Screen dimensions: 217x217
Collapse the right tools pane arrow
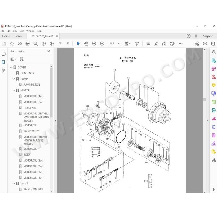click(x=208, y=121)
